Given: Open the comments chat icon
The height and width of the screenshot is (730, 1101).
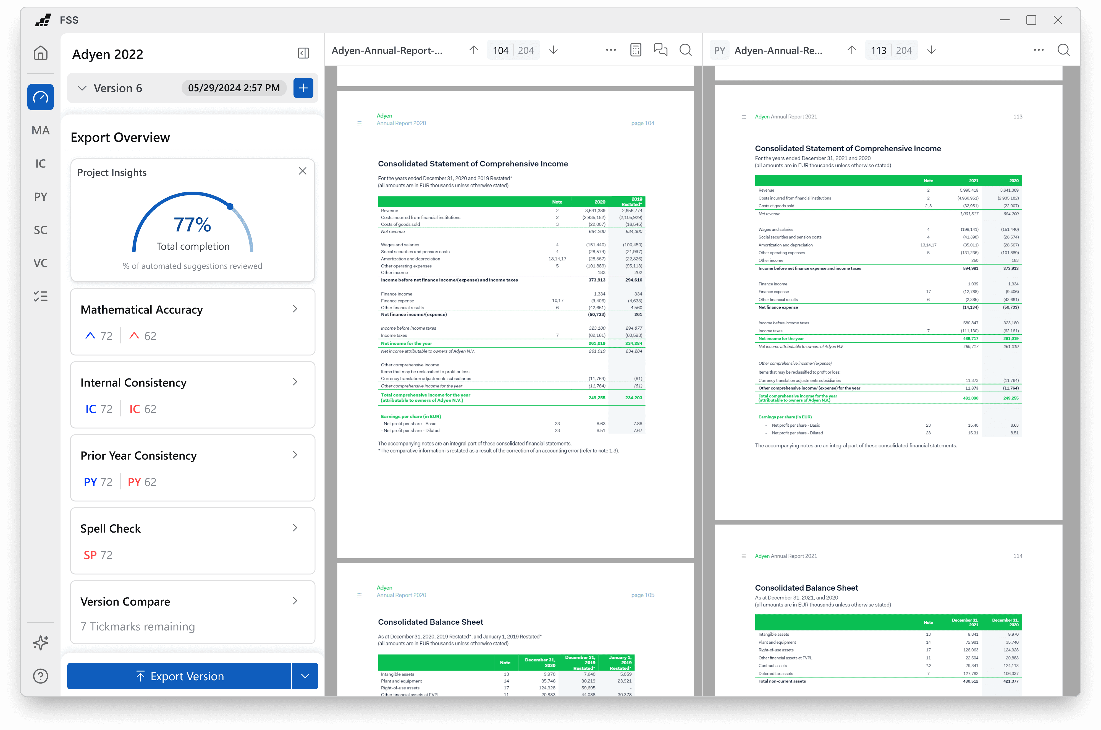Looking at the screenshot, I should tap(660, 50).
